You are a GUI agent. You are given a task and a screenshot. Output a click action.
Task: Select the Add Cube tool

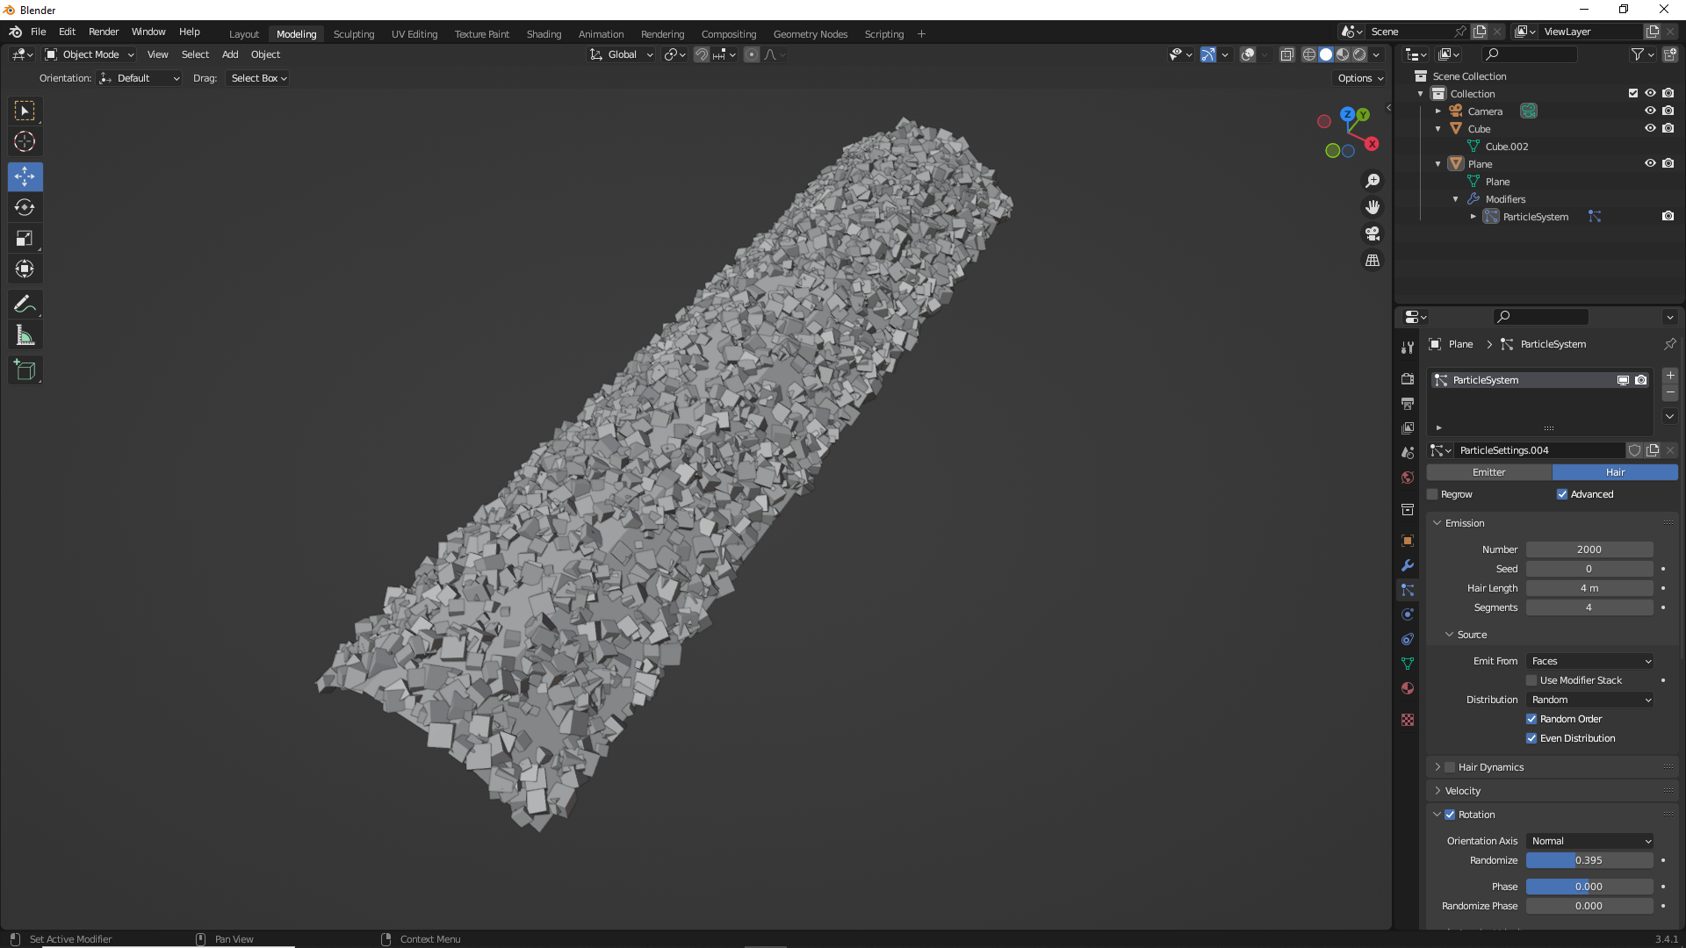25,370
